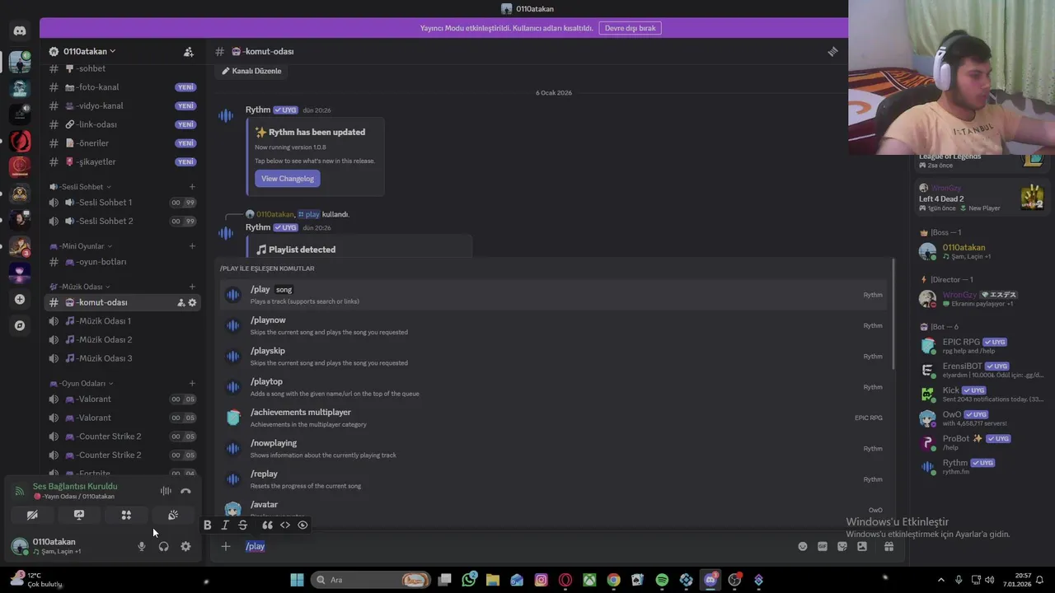1055x593 pixels.
Task: Select the /playtop command
Action: 553,387
